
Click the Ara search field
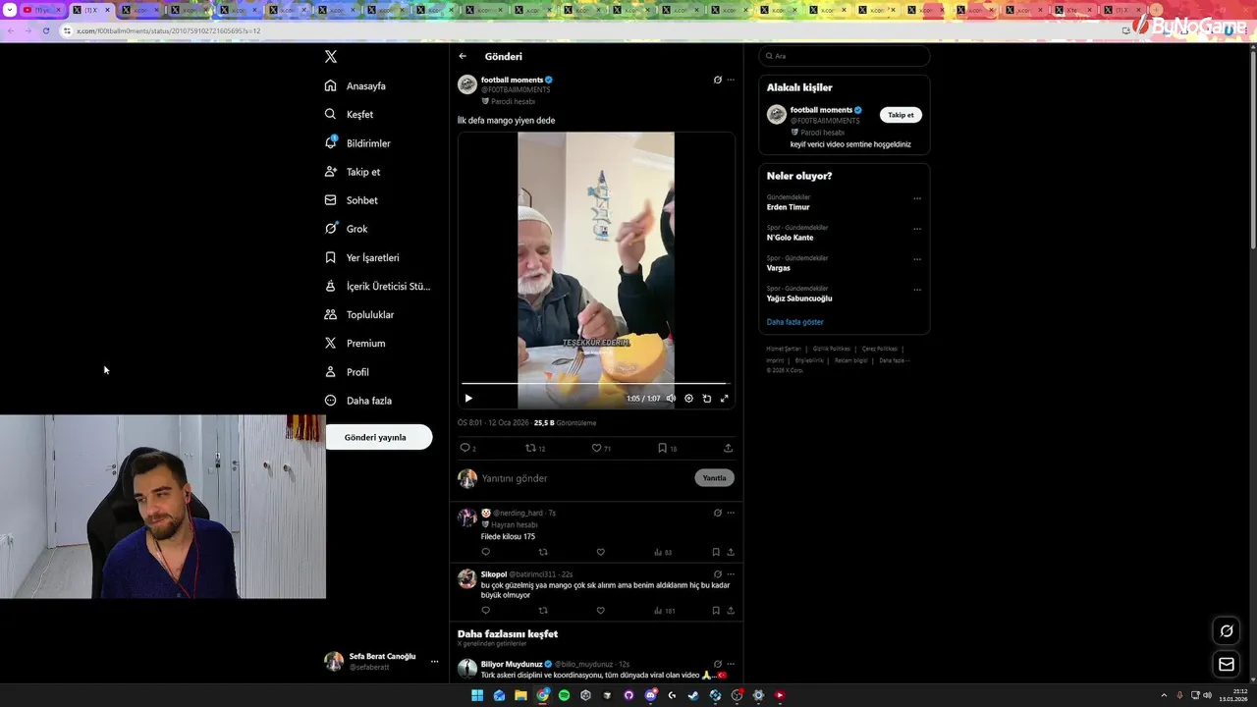845,56
